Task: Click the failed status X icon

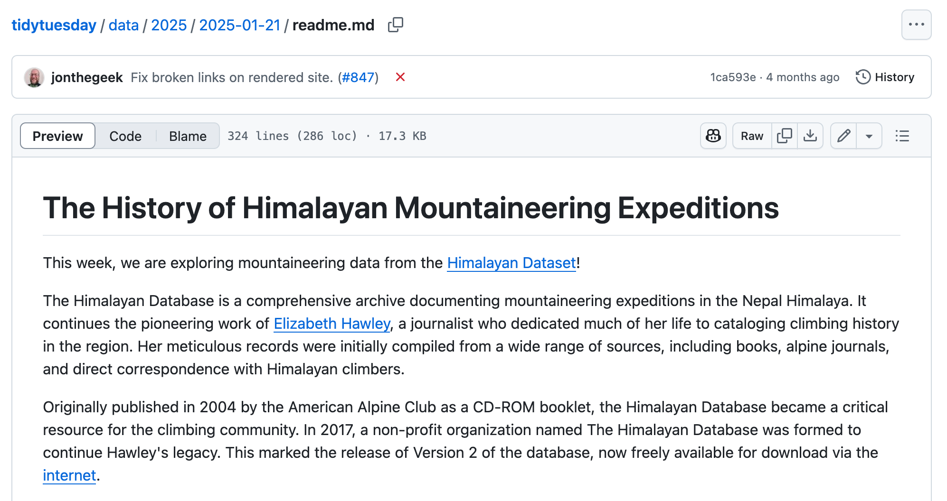Action: pyautogui.click(x=400, y=77)
